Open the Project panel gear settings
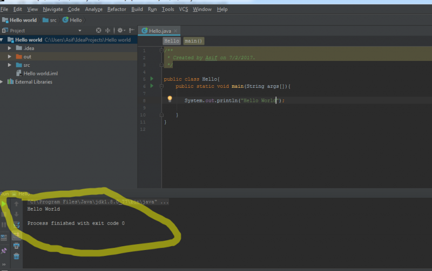This screenshot has height=271, width=432. click(x=120, y=31)
